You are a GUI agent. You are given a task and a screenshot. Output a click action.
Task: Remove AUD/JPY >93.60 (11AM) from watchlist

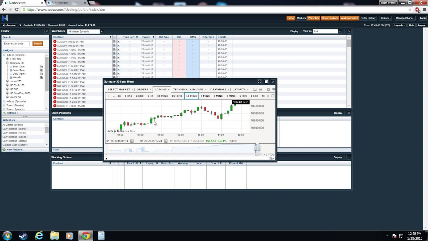pyautogui.click(x=55, y=42)
